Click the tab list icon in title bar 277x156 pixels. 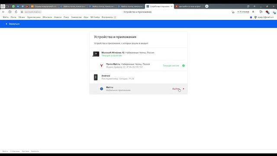click(248, 6)
